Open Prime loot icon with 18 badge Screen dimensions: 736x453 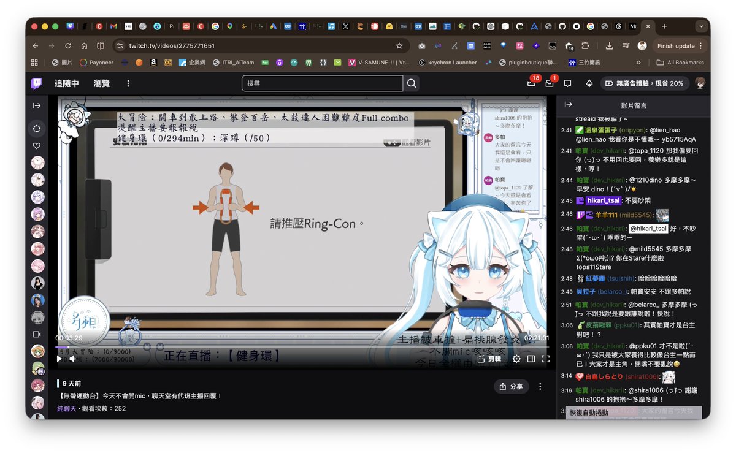pos(531,83)
